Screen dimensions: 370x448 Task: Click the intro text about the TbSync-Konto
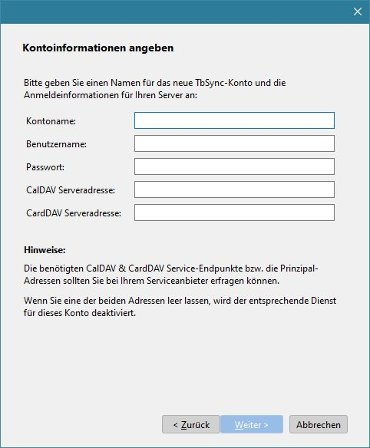pos(155,89)
